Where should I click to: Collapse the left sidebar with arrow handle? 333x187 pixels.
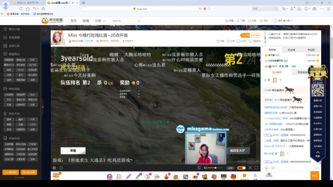coord(43,107)
